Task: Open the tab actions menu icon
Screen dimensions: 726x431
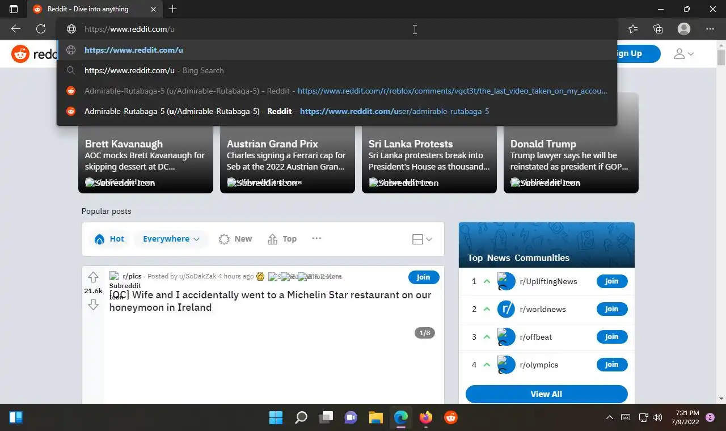Action: tap(14, 9)
